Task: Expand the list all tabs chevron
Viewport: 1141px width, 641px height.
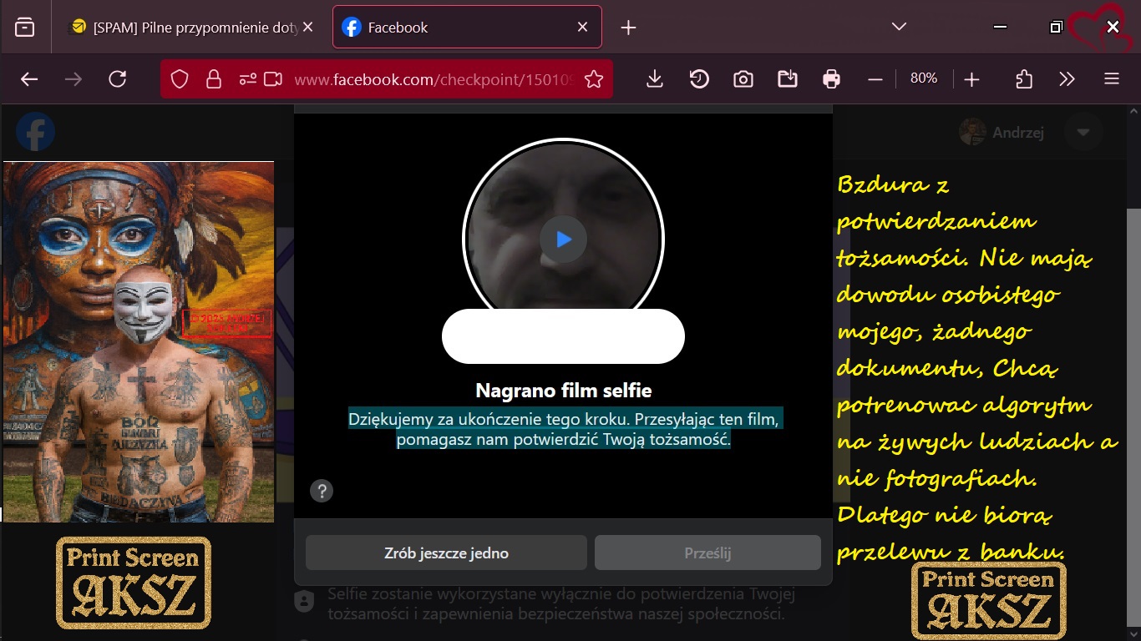Action: pyautogui.click(x=899, y=27)
